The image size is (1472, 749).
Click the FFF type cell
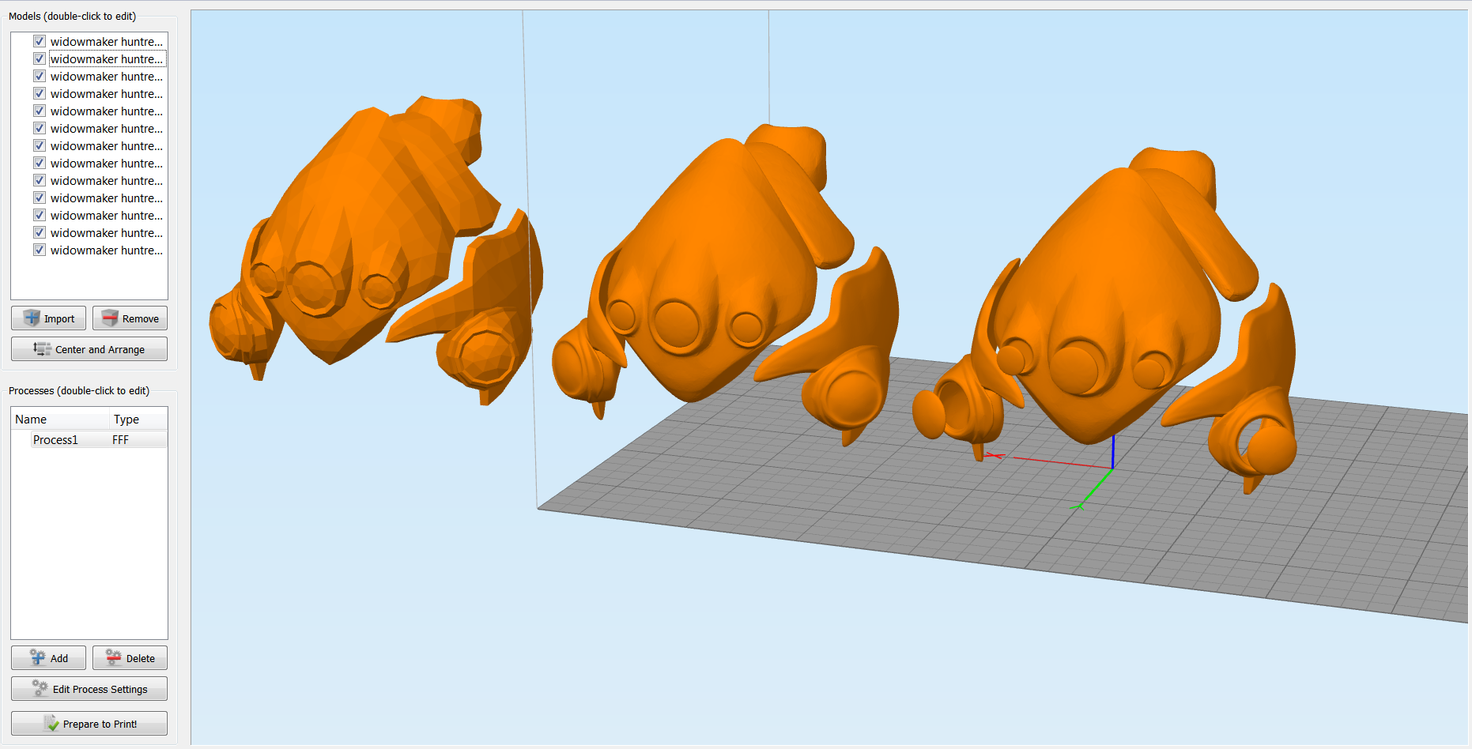tap(121, 440)
